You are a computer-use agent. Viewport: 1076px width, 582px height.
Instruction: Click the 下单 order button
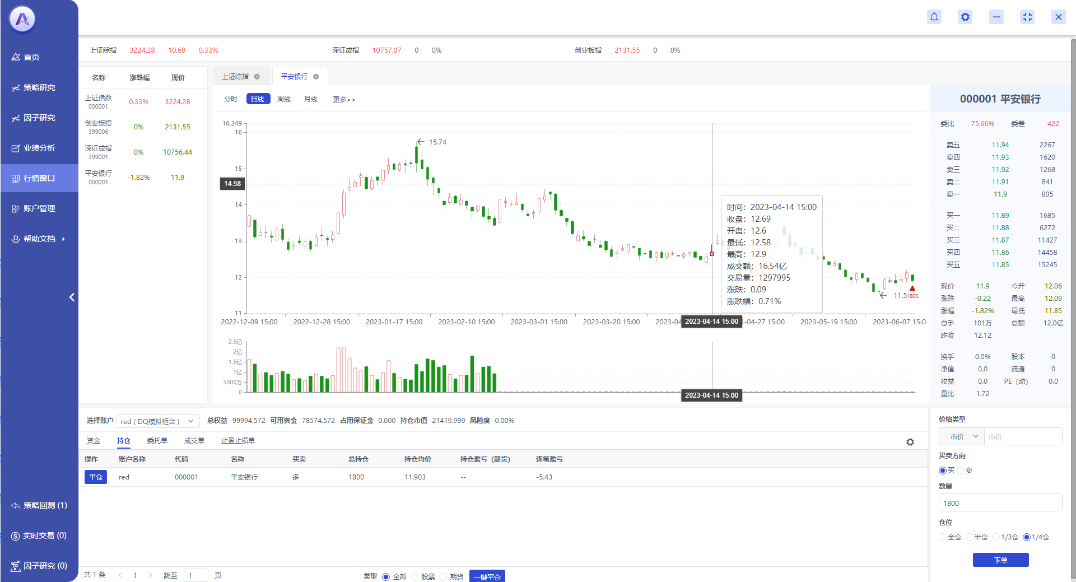click(1000, 560)
